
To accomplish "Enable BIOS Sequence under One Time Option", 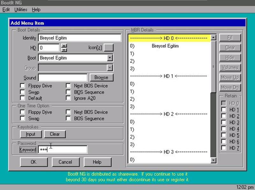I will 68,118.
